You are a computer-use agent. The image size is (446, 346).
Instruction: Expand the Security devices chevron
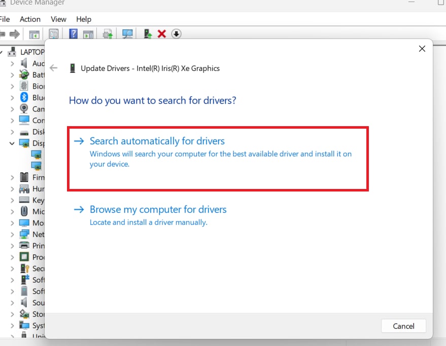point(12,268)
